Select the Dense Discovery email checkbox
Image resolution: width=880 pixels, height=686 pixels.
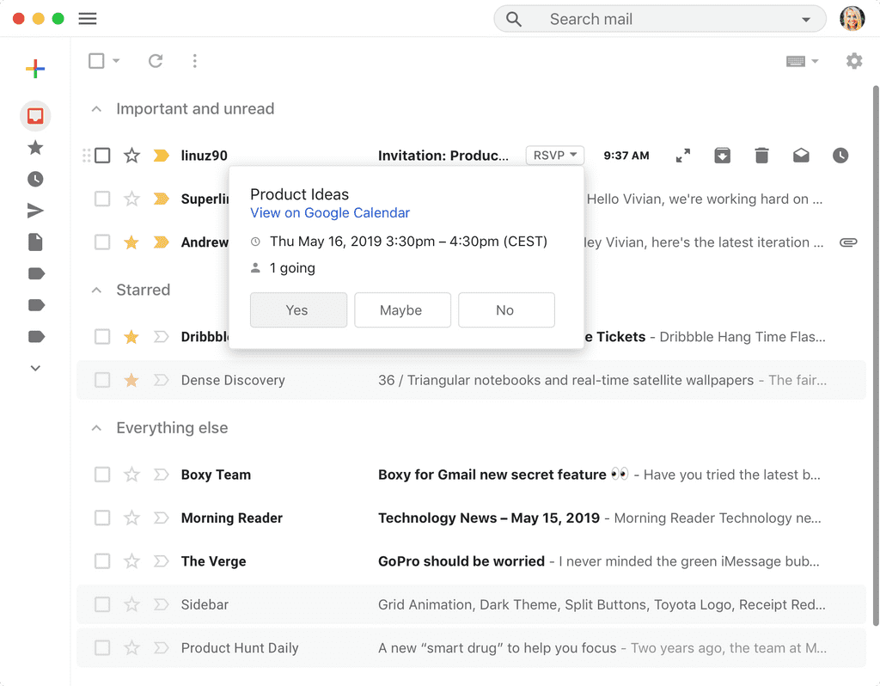point(102,380)
